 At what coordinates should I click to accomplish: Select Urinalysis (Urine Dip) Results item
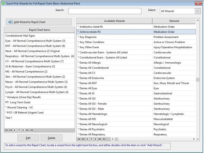pyautogui.click(x=40, y=97)
